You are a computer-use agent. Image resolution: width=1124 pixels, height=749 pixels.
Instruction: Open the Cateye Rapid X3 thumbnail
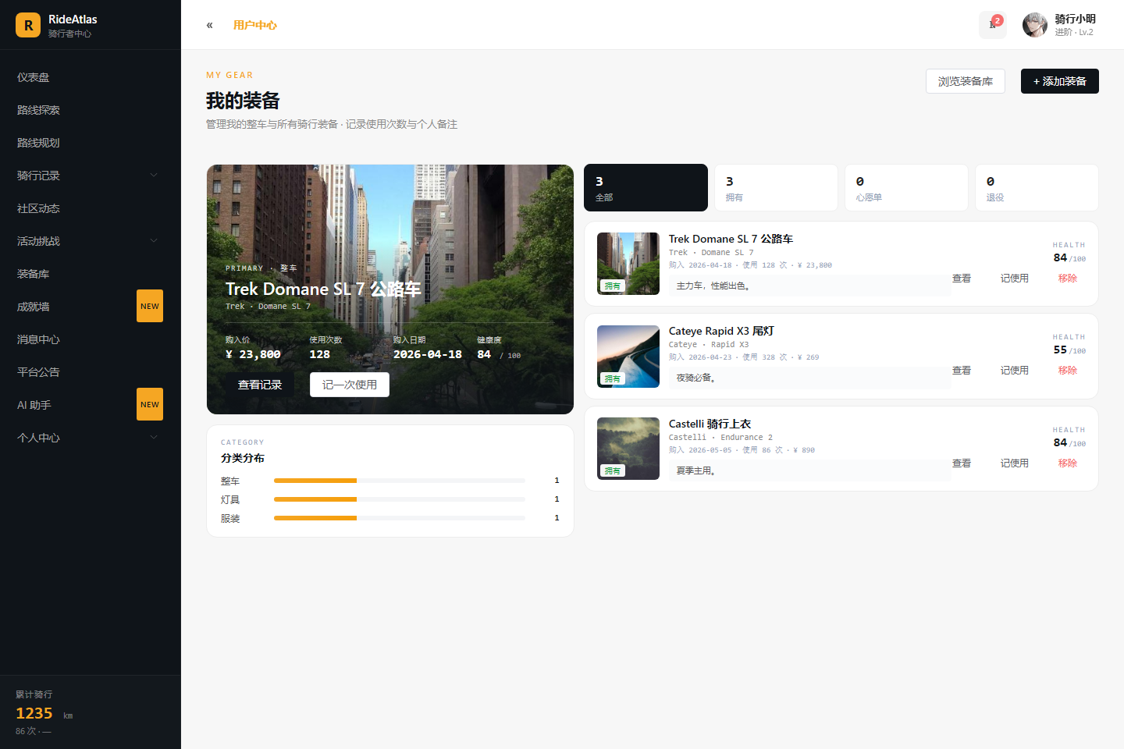coord(628,357)
